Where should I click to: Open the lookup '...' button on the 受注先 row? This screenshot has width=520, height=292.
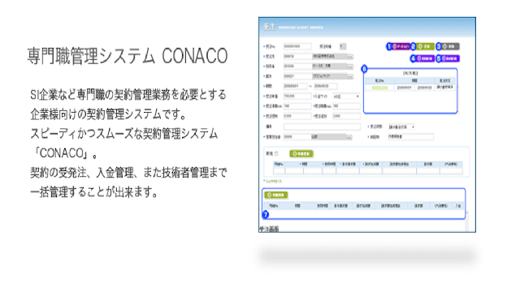350,57
